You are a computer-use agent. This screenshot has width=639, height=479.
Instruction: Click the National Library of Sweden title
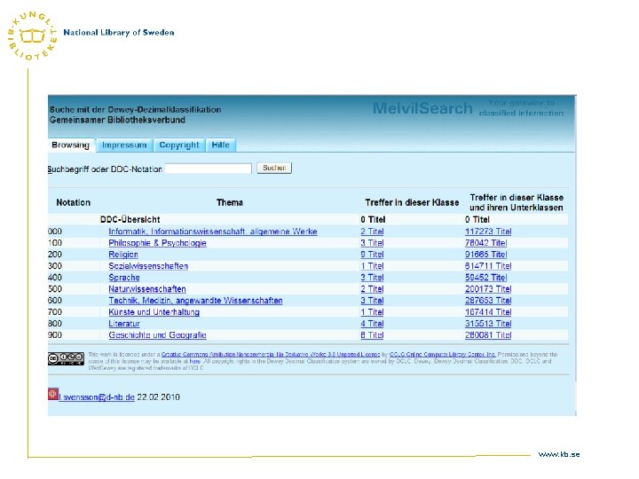coord(119,33)
